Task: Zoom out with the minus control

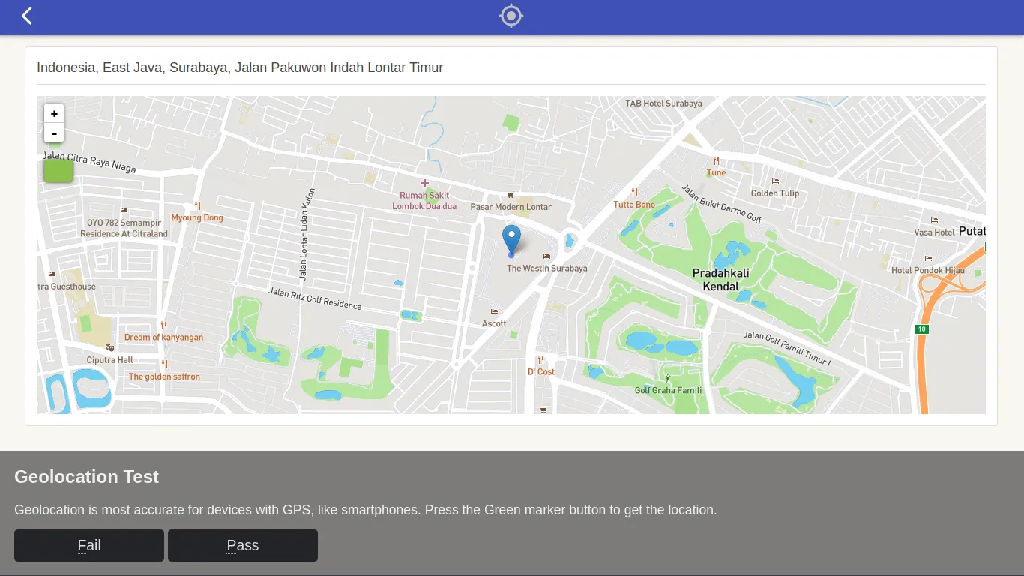Action: (x=54, y=133)
